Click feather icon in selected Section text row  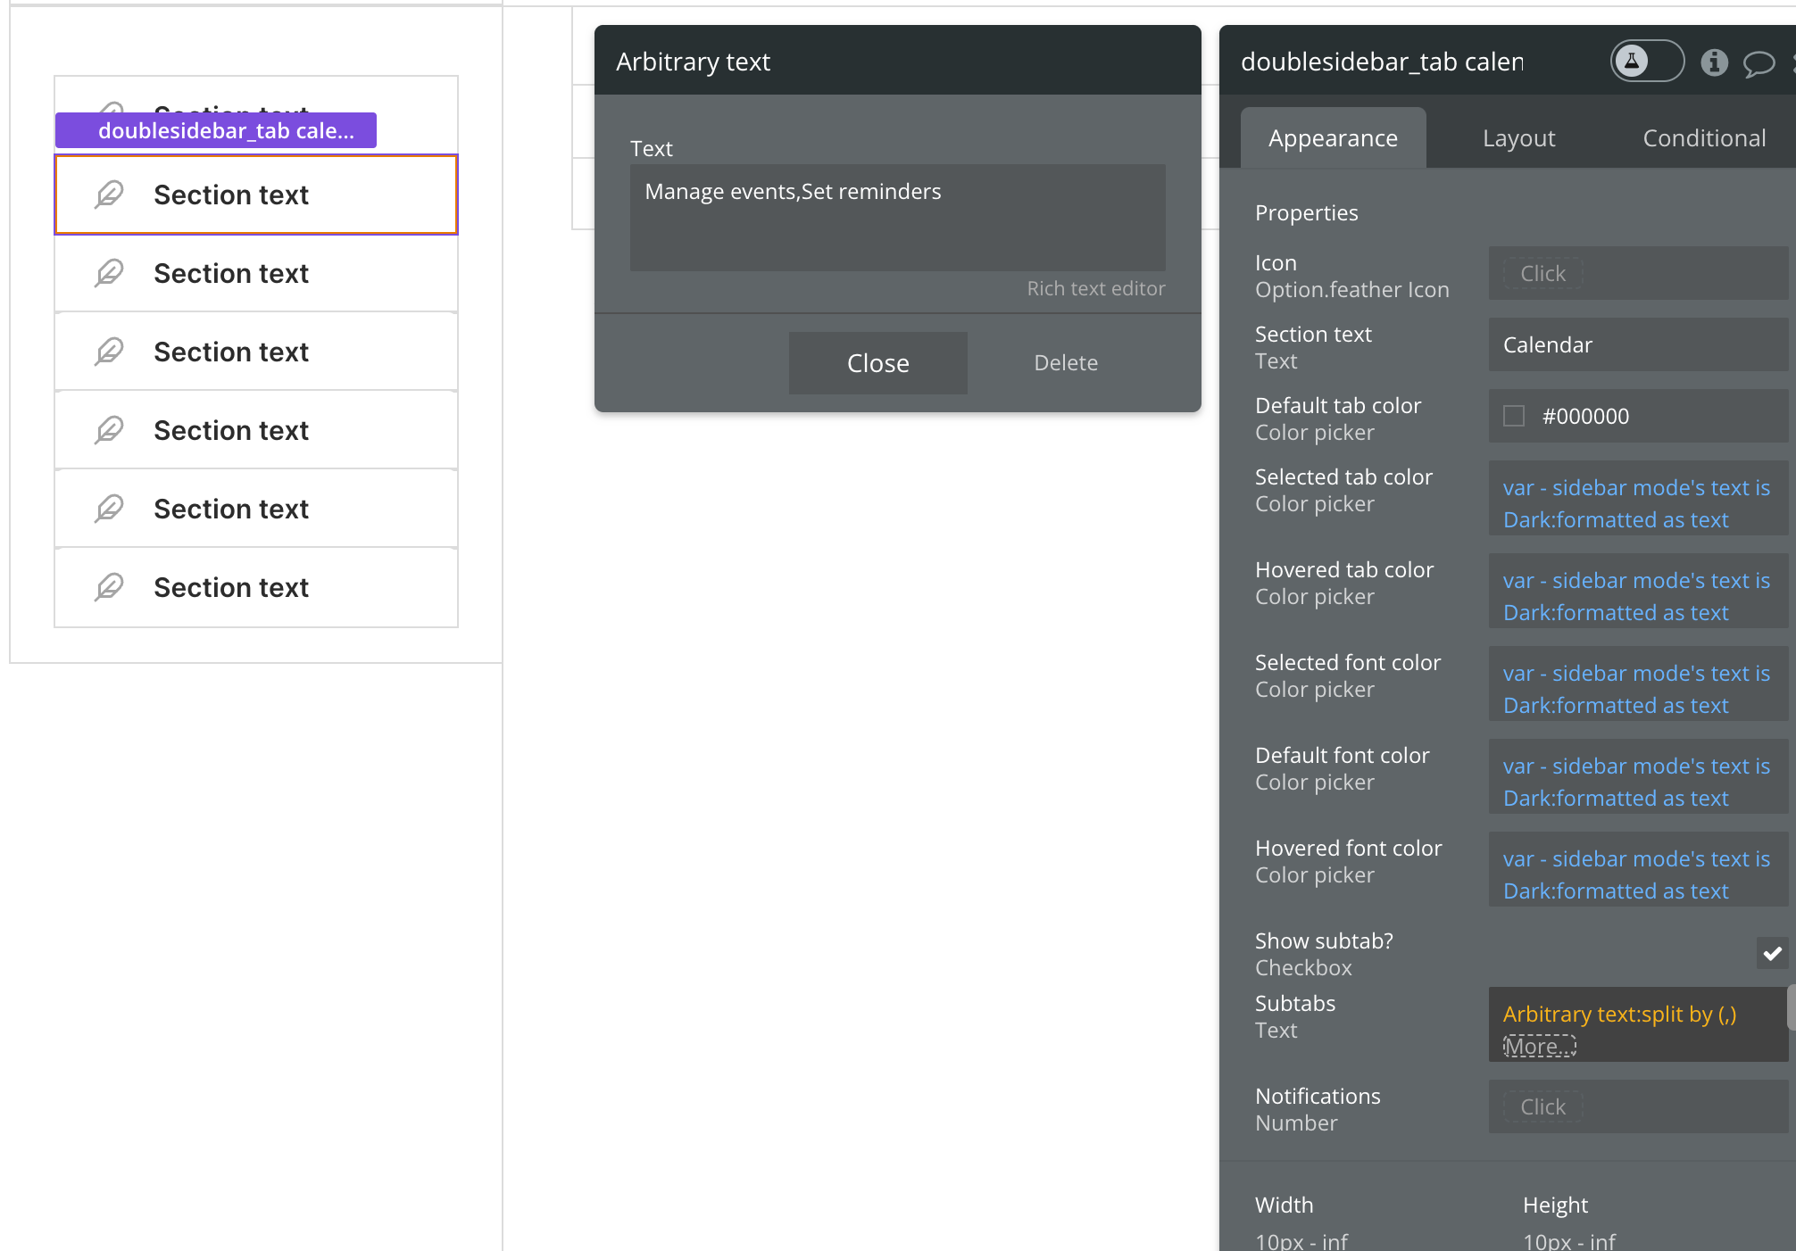[109, 195]
